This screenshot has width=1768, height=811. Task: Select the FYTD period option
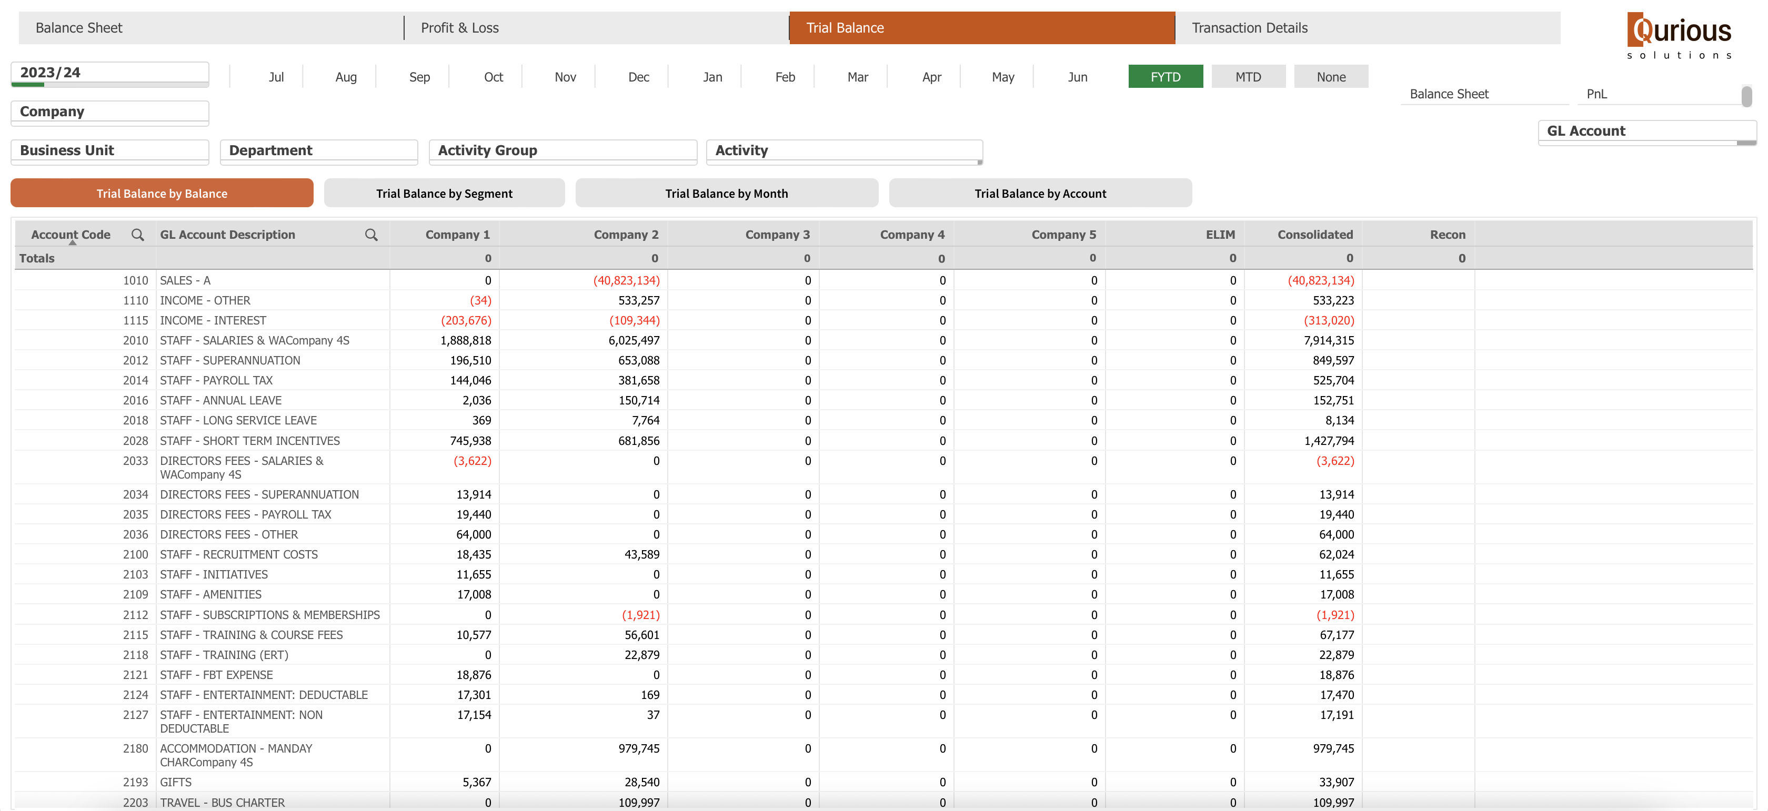point(1166,77)
